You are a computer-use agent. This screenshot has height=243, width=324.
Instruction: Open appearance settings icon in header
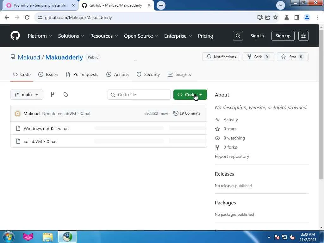303,36
